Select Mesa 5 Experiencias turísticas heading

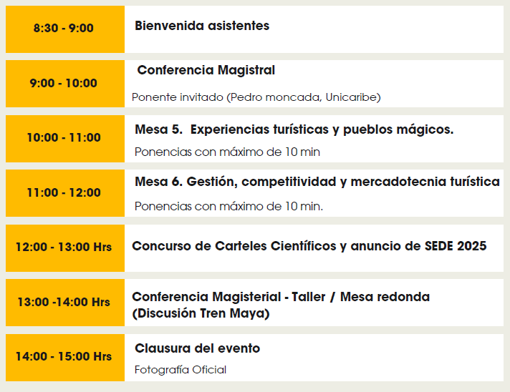coord(294,129)
